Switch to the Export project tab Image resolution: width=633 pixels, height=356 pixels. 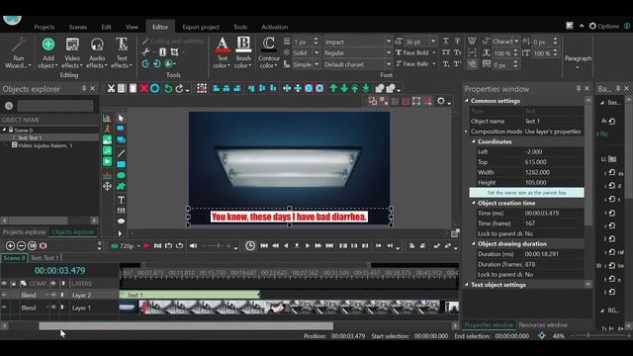coord(201,27)
